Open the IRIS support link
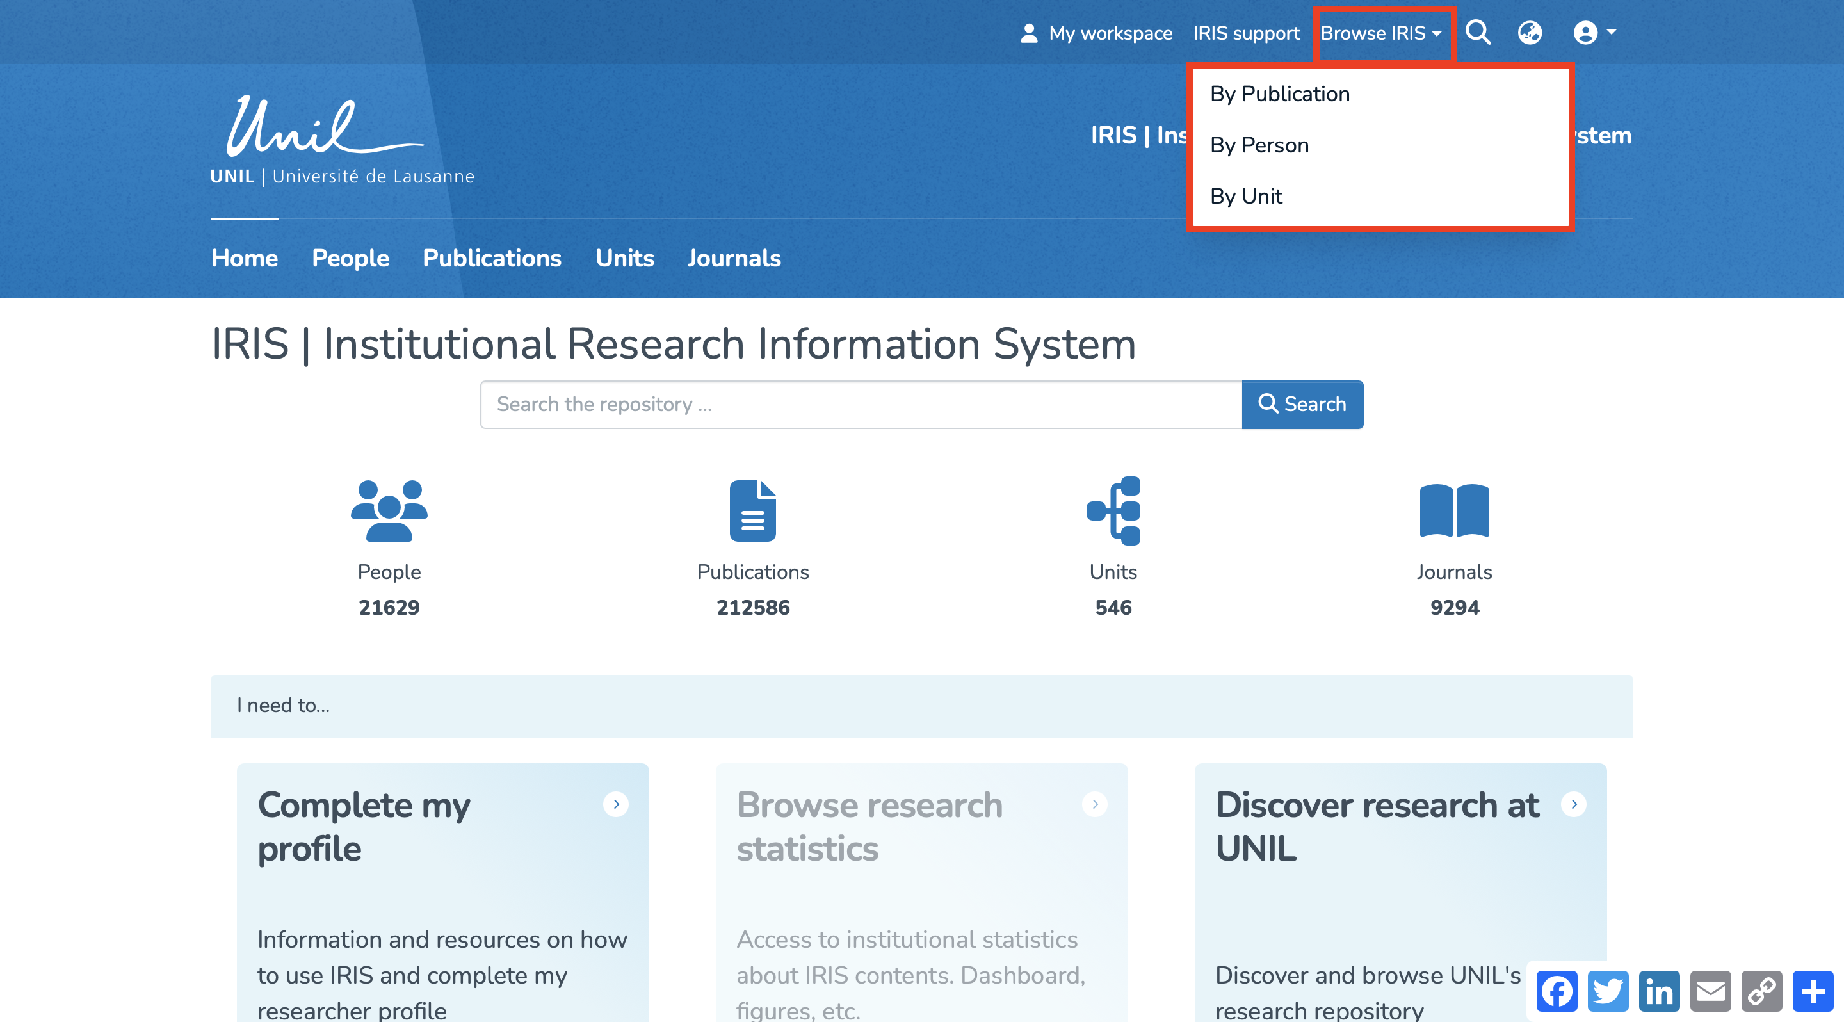1844x1022 pixels. pos(1245,33)
